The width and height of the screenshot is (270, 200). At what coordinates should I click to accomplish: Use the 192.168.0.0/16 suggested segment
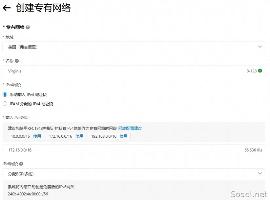[x=124, y=136]
